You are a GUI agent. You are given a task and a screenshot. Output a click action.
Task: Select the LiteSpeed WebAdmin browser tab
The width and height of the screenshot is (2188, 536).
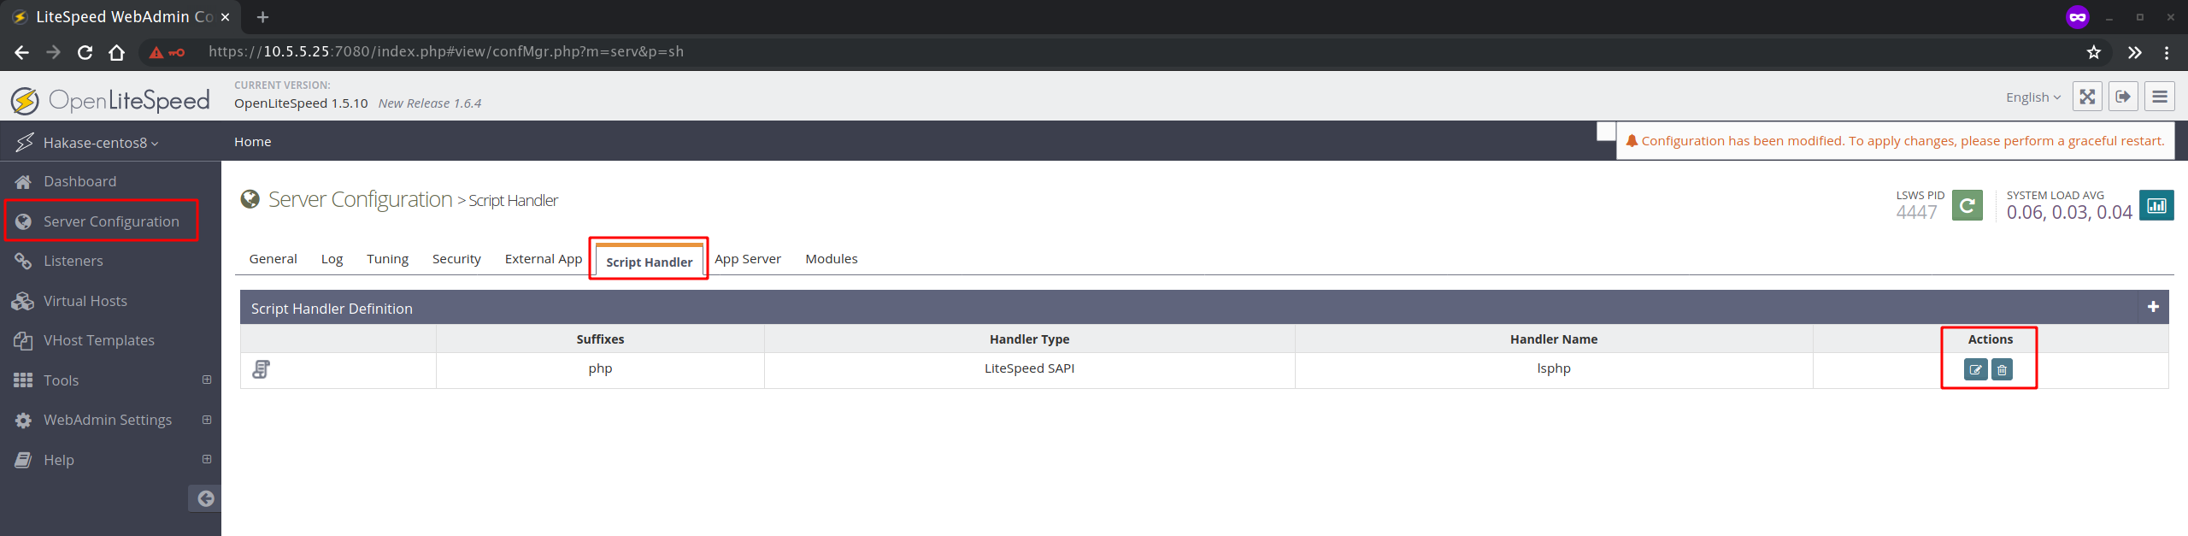120,17
